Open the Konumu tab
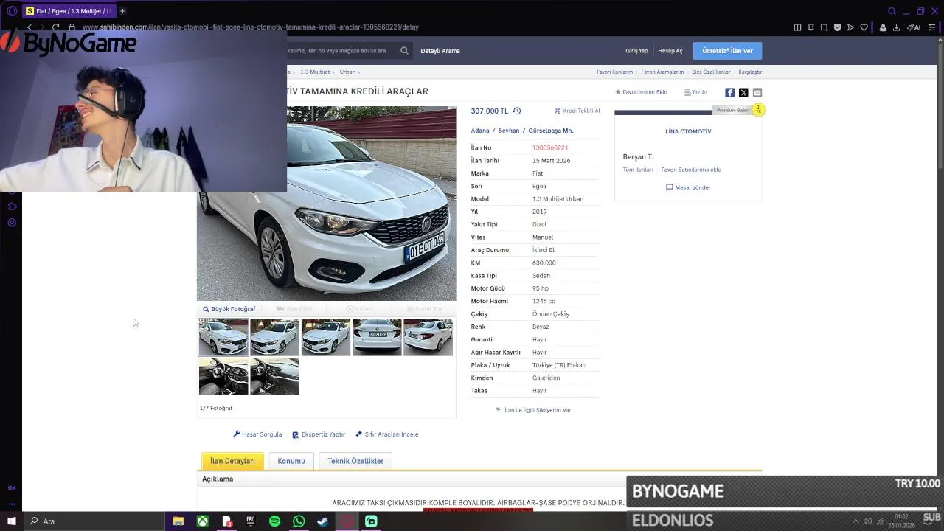Image resolution: width=944 pixels, height=531 pixels. pos(291,461)
